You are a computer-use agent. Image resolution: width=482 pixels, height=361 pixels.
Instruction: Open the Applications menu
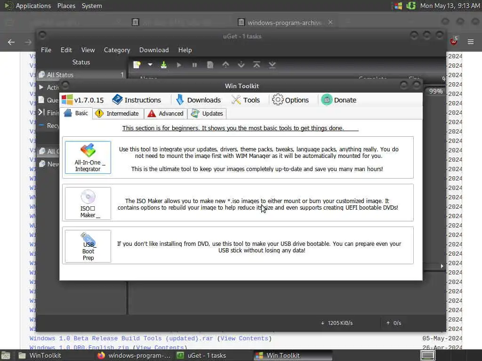28,6
